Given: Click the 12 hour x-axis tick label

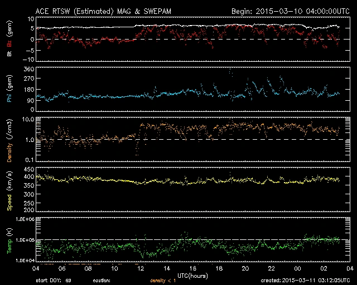Looking at the screenshot, I should pyautogui.click(x=140, y=268).
